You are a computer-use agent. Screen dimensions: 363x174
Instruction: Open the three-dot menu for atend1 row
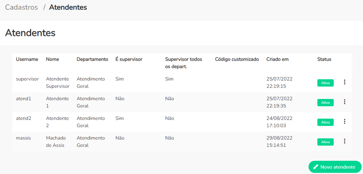pos(345,102)
